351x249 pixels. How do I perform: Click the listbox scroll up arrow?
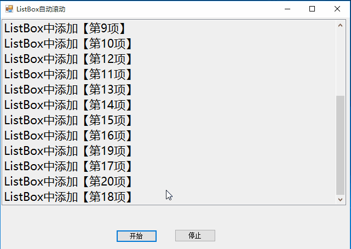coord(340,25)
